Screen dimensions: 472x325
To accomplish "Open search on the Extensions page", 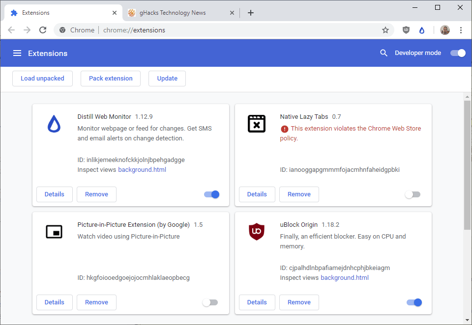I will point(384,53).
